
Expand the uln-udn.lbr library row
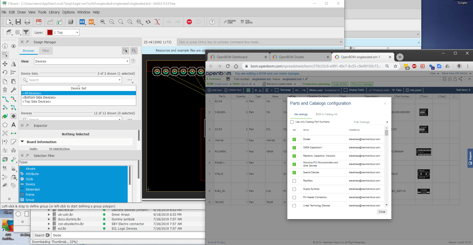point(49,215)
